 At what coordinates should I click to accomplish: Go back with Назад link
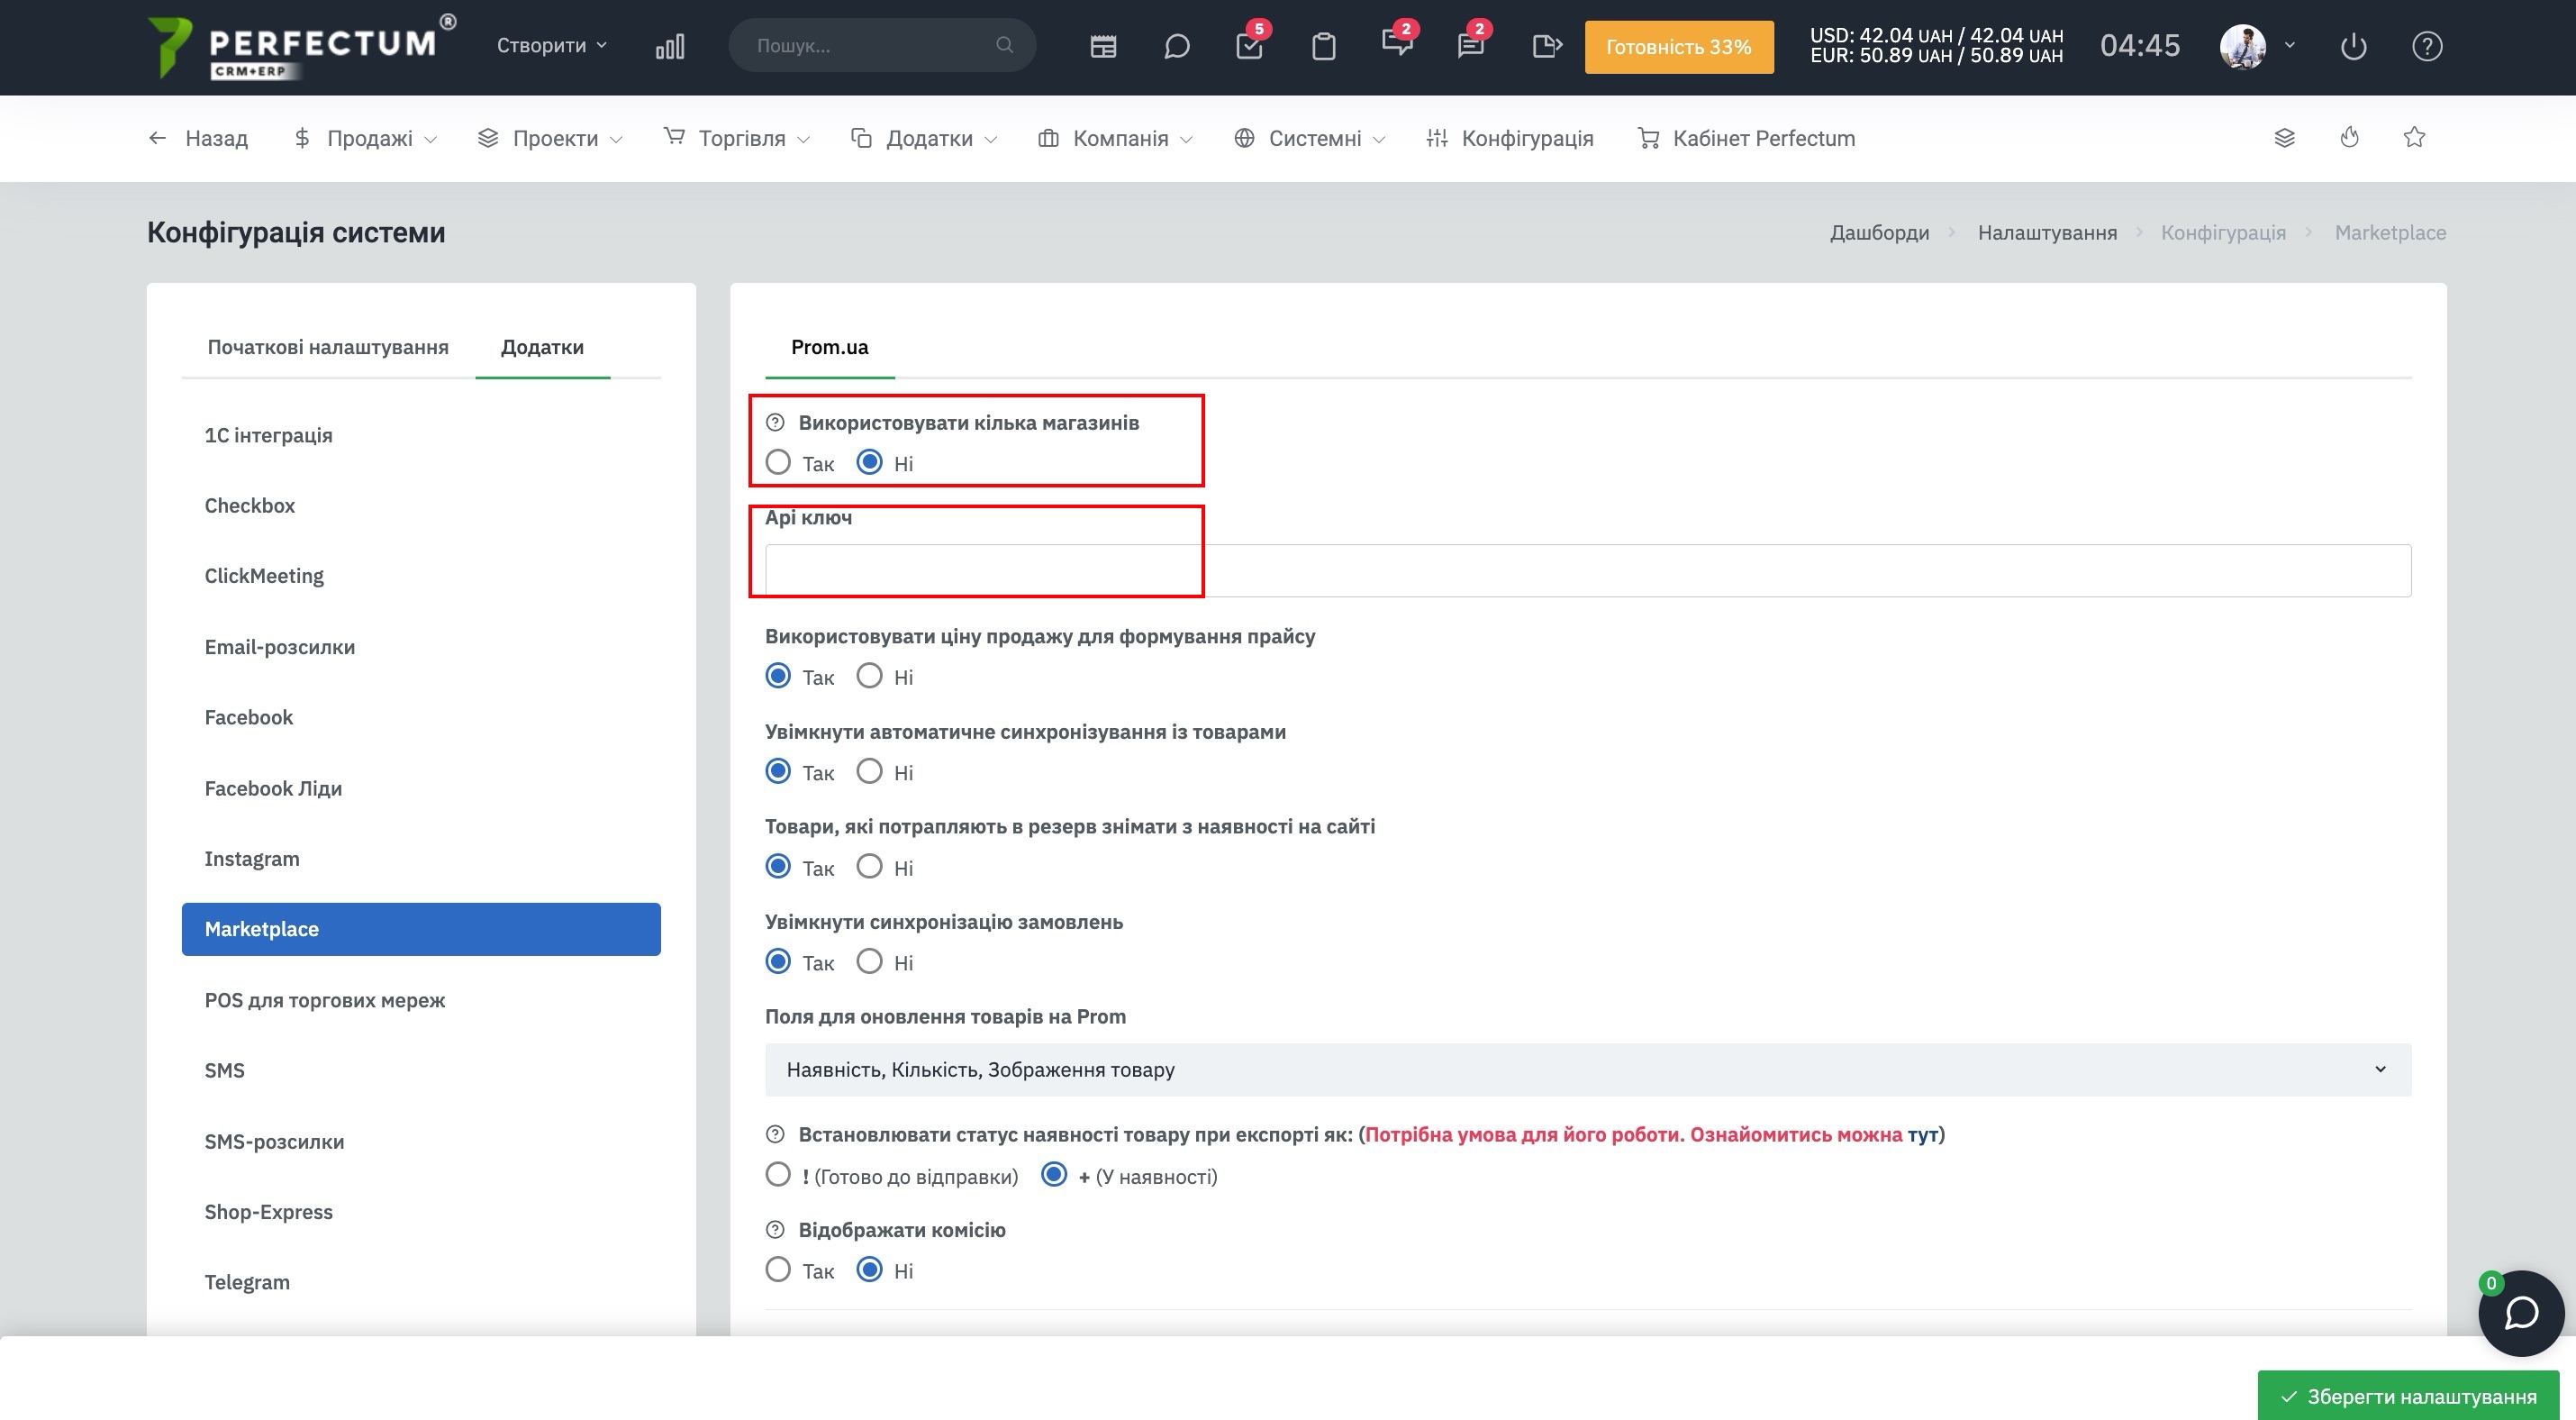tap(198, 138)
